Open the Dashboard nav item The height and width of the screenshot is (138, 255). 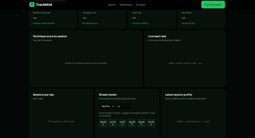126,5
